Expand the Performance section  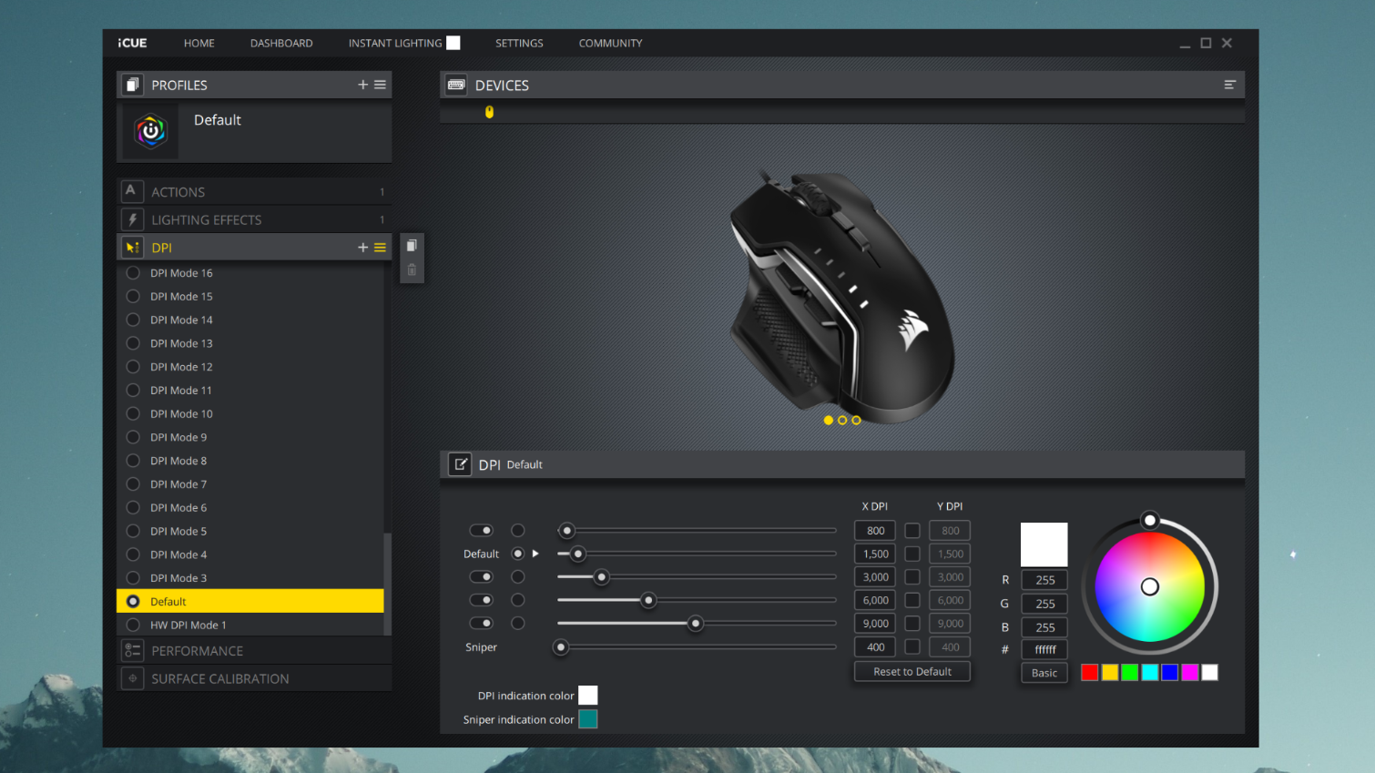coord(254,651)
